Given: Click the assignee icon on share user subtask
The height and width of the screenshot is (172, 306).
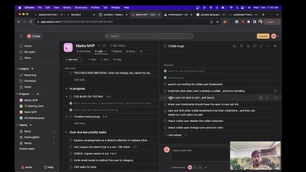Looking at the screenshot, I should [267, 97].
